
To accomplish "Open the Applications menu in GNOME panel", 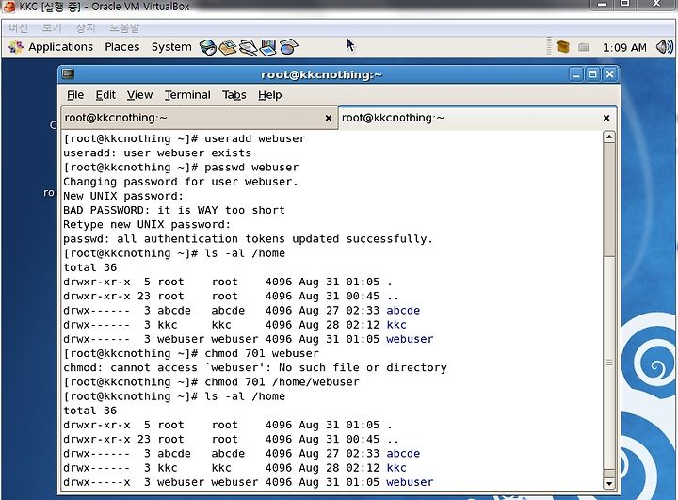I will [51, 47].
